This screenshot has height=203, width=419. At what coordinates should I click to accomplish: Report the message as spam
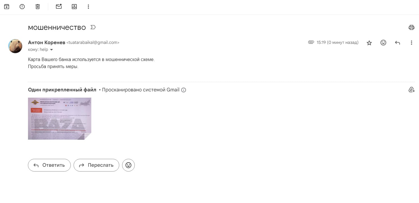coord(22,6)
